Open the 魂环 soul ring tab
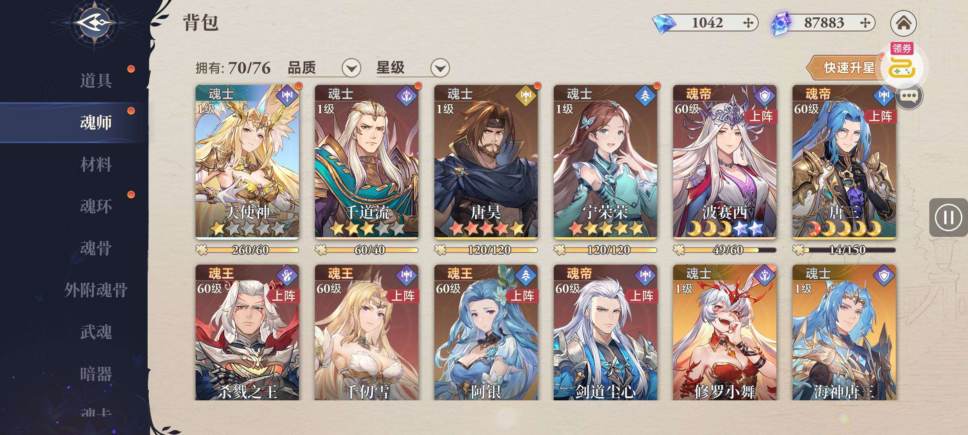The image size is (968, 435). tap(96, 206)
